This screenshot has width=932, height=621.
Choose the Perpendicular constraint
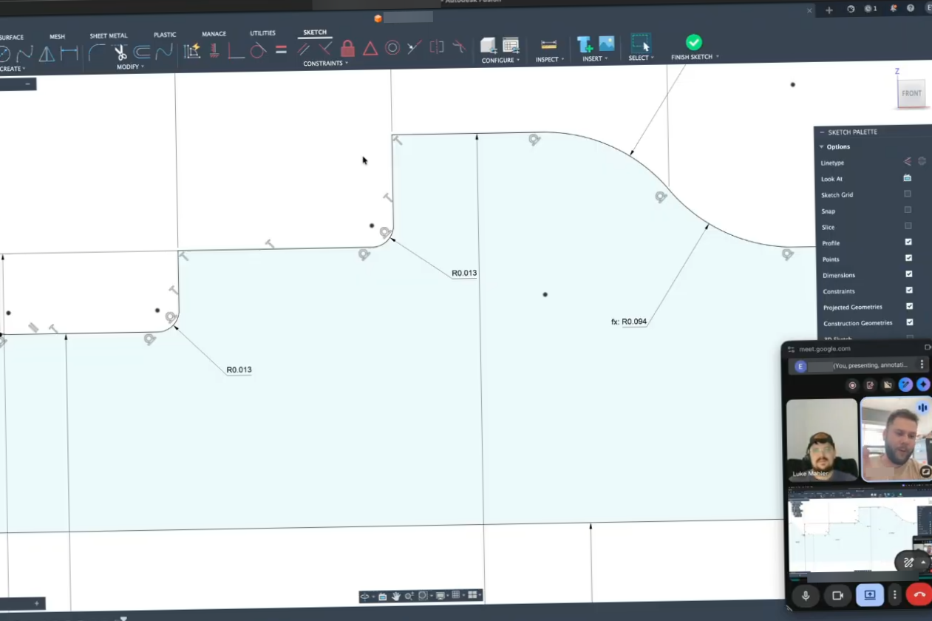325,50
